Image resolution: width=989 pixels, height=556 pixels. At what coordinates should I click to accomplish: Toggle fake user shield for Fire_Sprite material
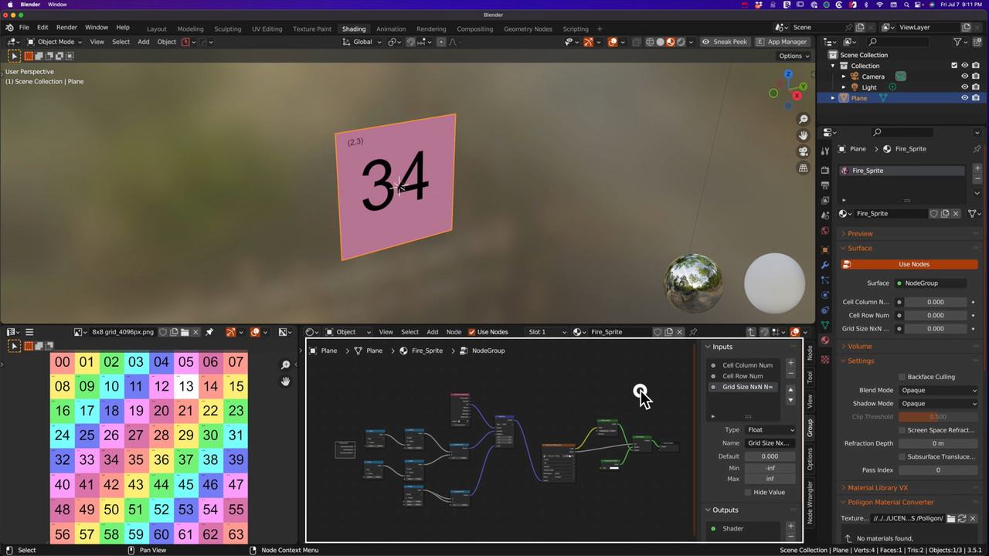pyautogui.click(x=933, y=213)
